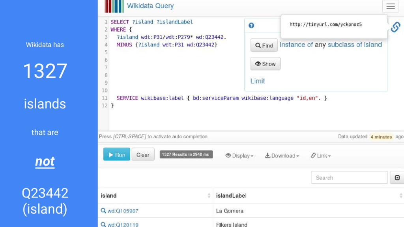
Task: Open the Link dropdown
Action: [321, 156]
